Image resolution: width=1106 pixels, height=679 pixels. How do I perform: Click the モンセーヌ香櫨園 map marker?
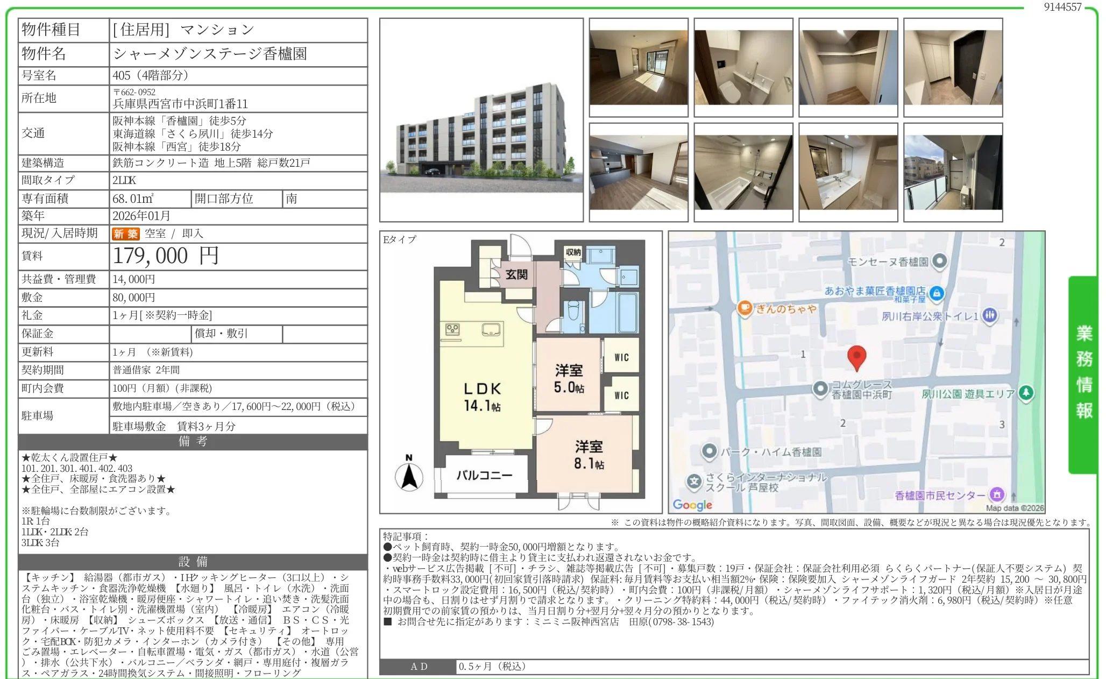[939, 261]
